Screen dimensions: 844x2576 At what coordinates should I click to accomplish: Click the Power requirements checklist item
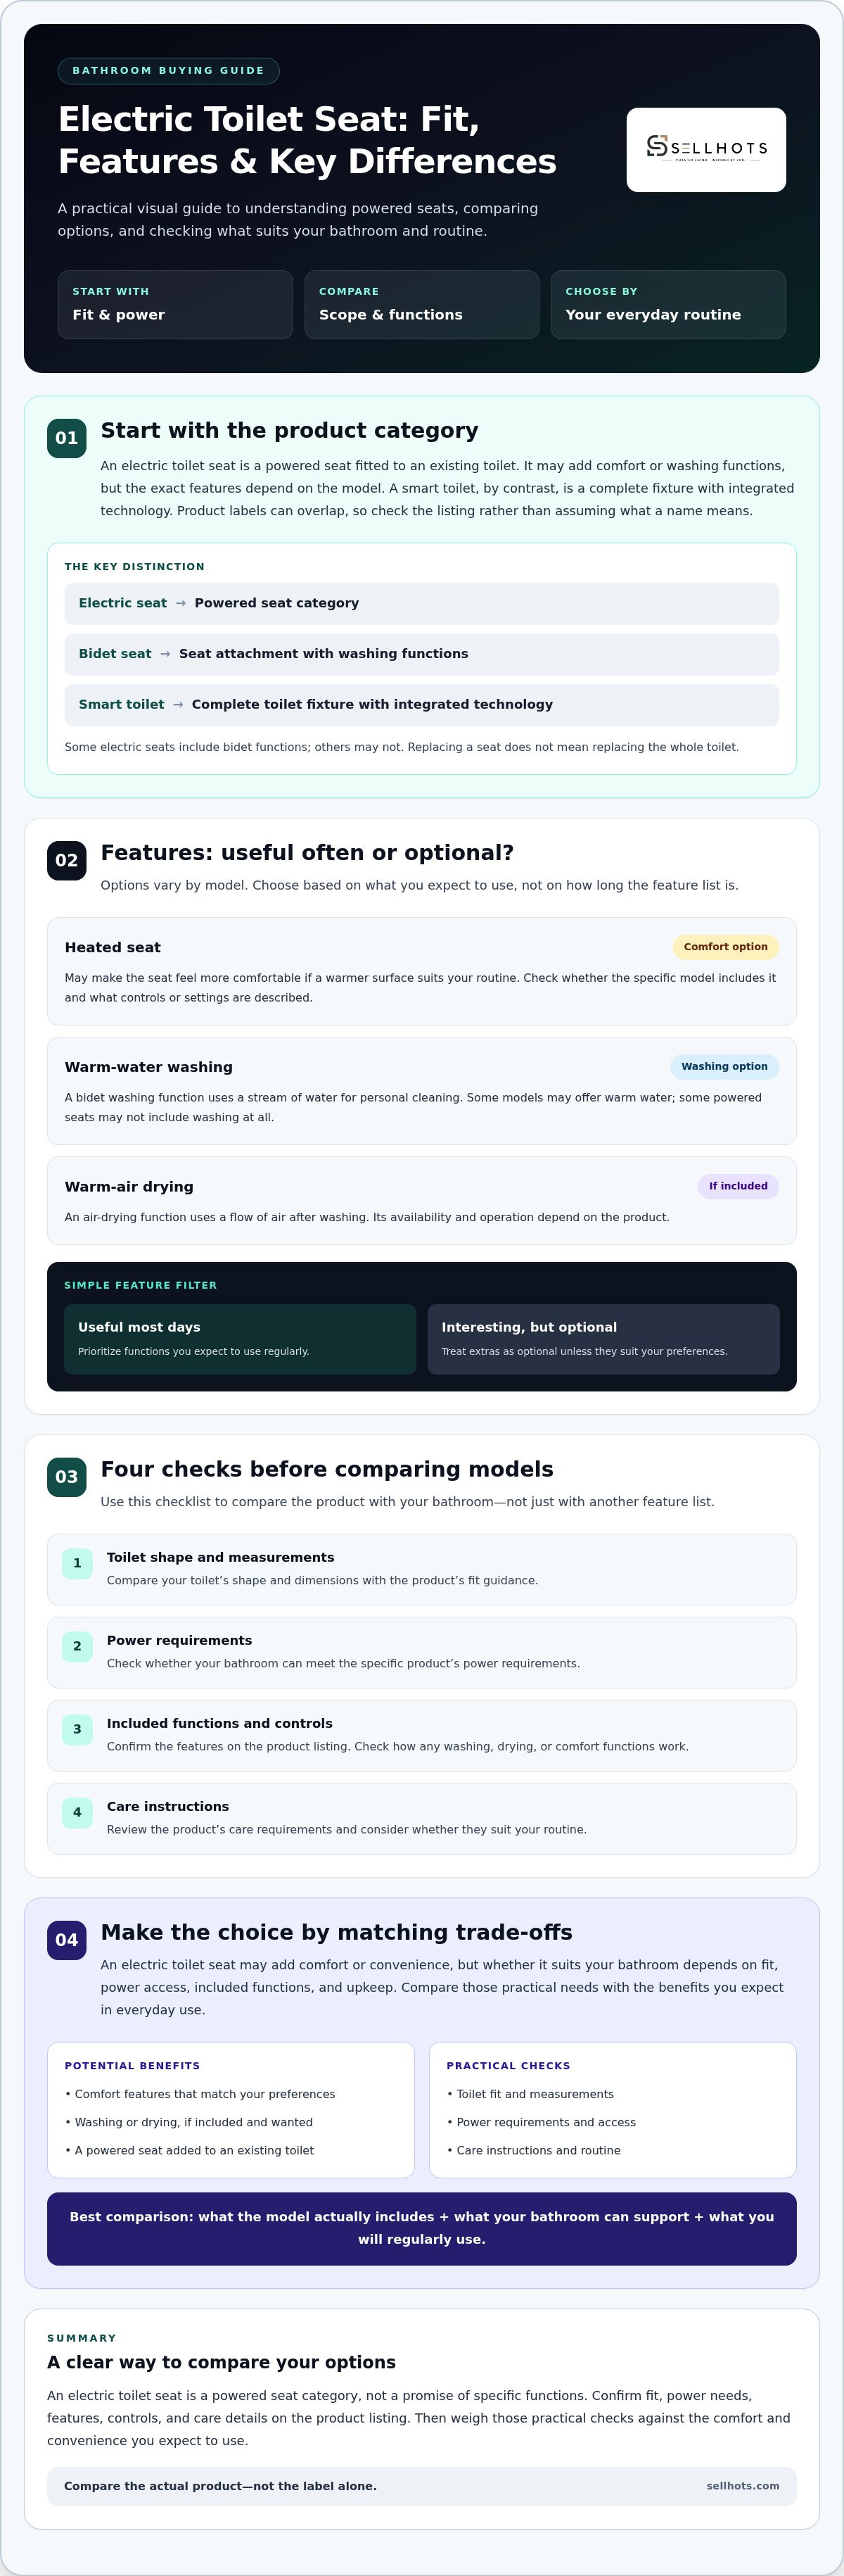[x=421, y=1652]
